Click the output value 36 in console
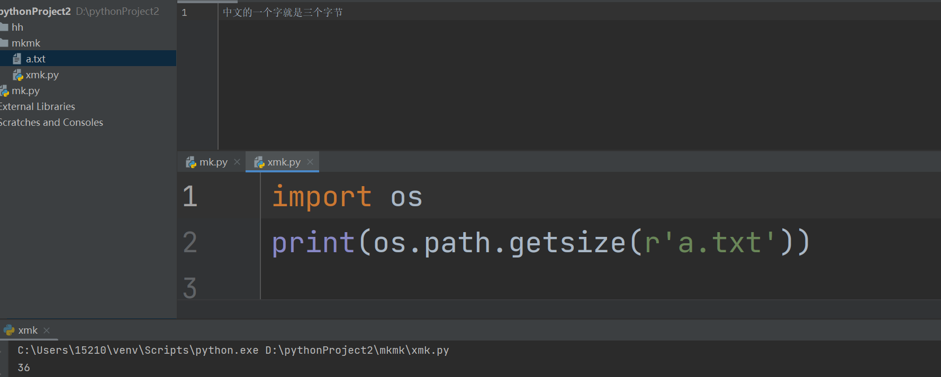 (x=24, y=367)
